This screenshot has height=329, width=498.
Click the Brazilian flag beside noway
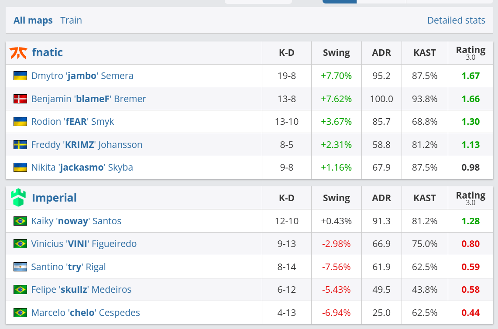tap(20, 221)
